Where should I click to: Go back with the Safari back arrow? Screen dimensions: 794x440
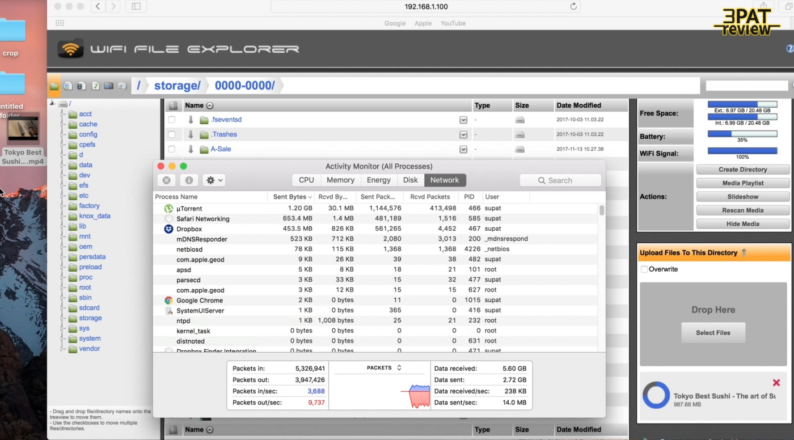(98, 6)
